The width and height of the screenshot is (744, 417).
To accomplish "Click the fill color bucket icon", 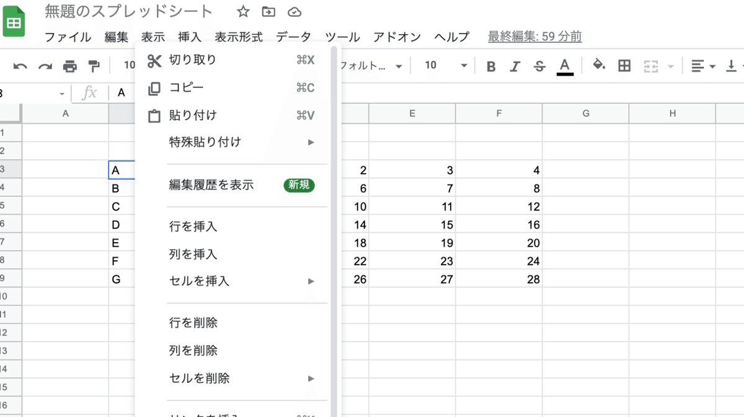I will (599, 65).
